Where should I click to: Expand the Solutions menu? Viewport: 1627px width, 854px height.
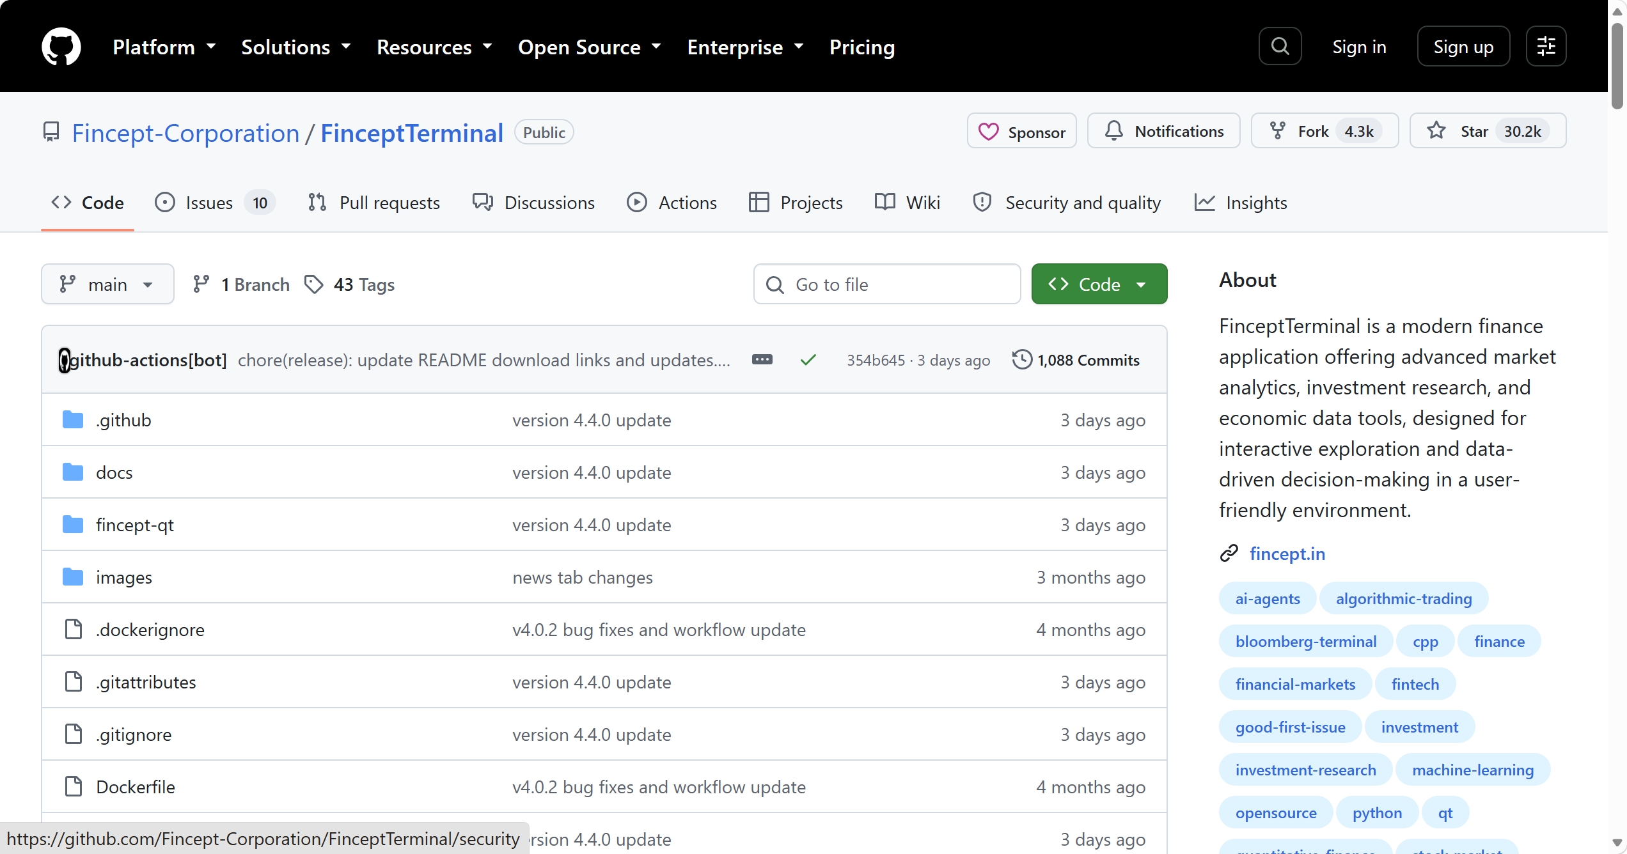pos(296,47)
